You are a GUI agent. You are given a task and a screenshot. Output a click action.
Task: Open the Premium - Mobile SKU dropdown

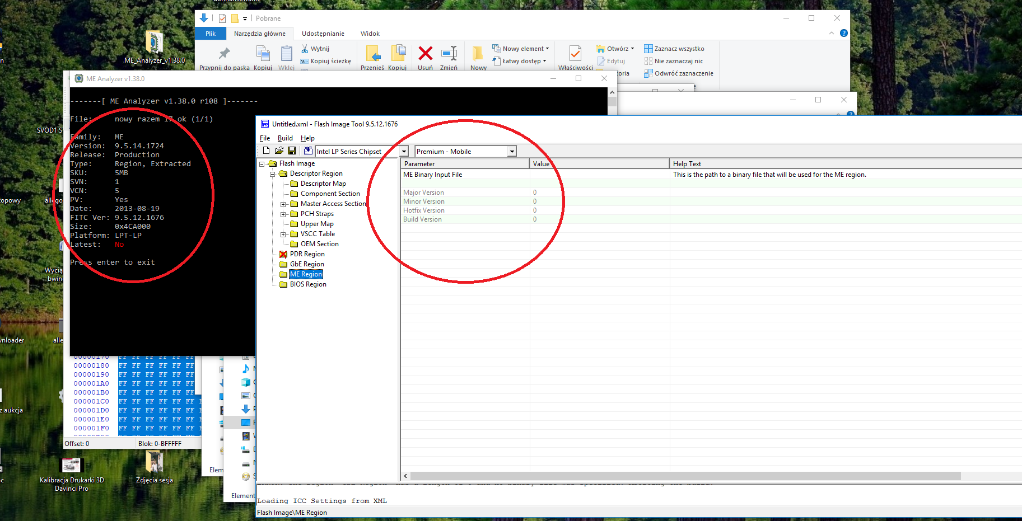tap(512, 152)
